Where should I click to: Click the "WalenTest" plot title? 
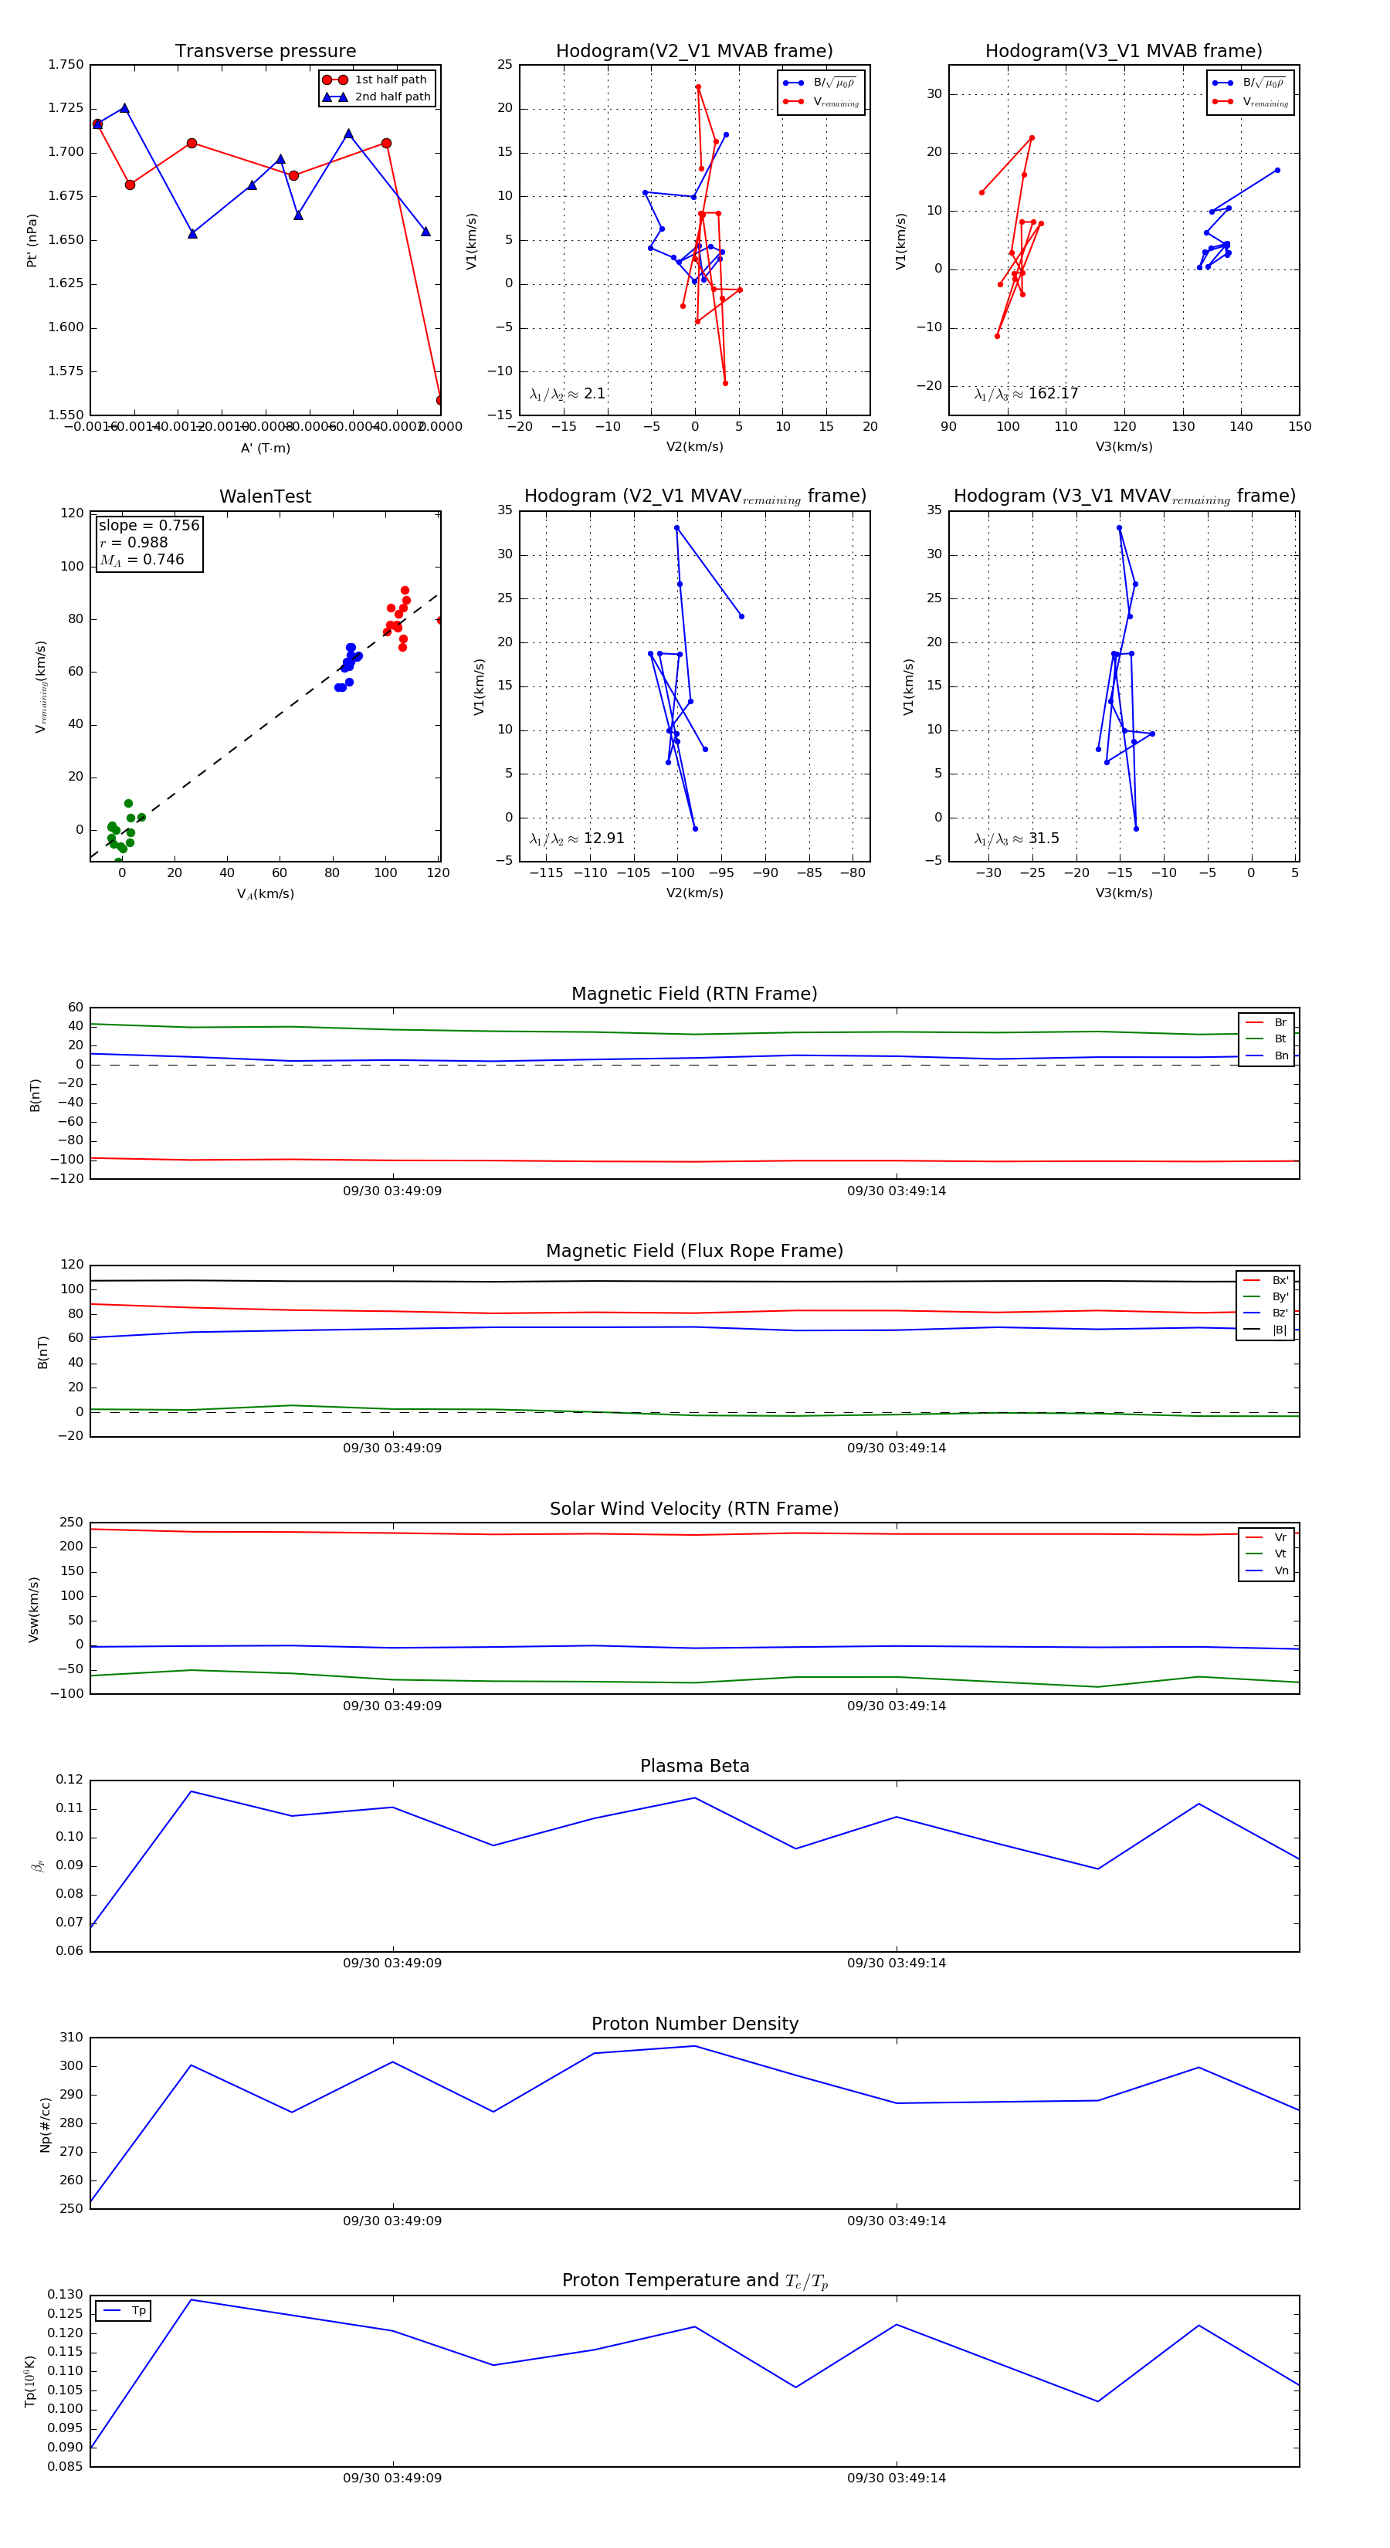tap(265, 496)
